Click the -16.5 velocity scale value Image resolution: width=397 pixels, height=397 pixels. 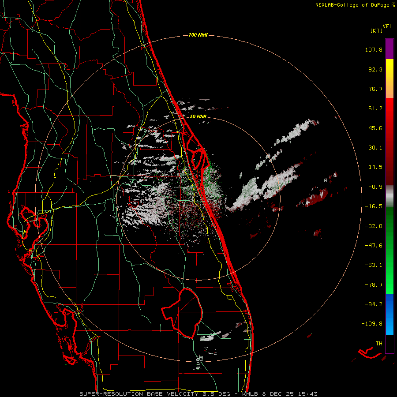point(374,206)
